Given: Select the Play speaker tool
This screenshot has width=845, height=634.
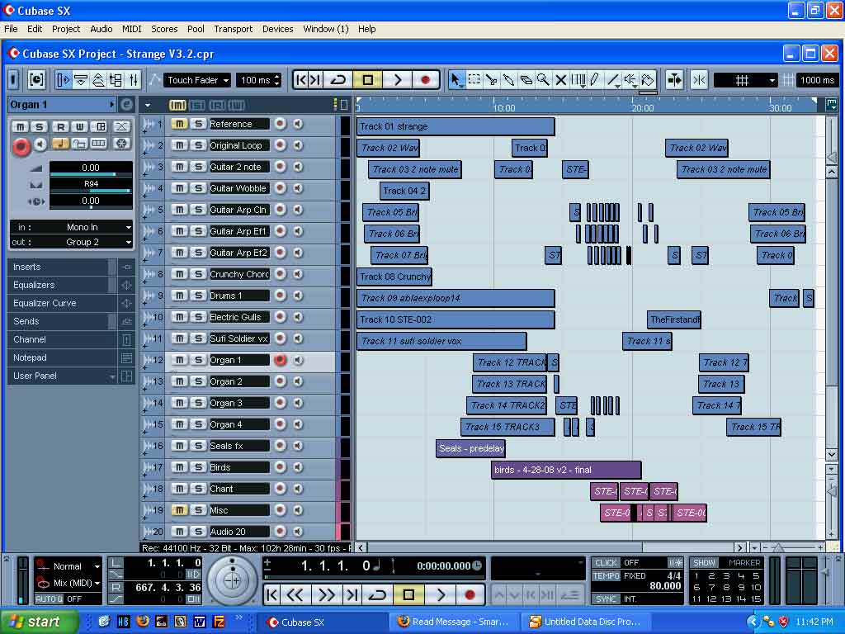Looking at the screenshot, I should click(x=630, y=80).
